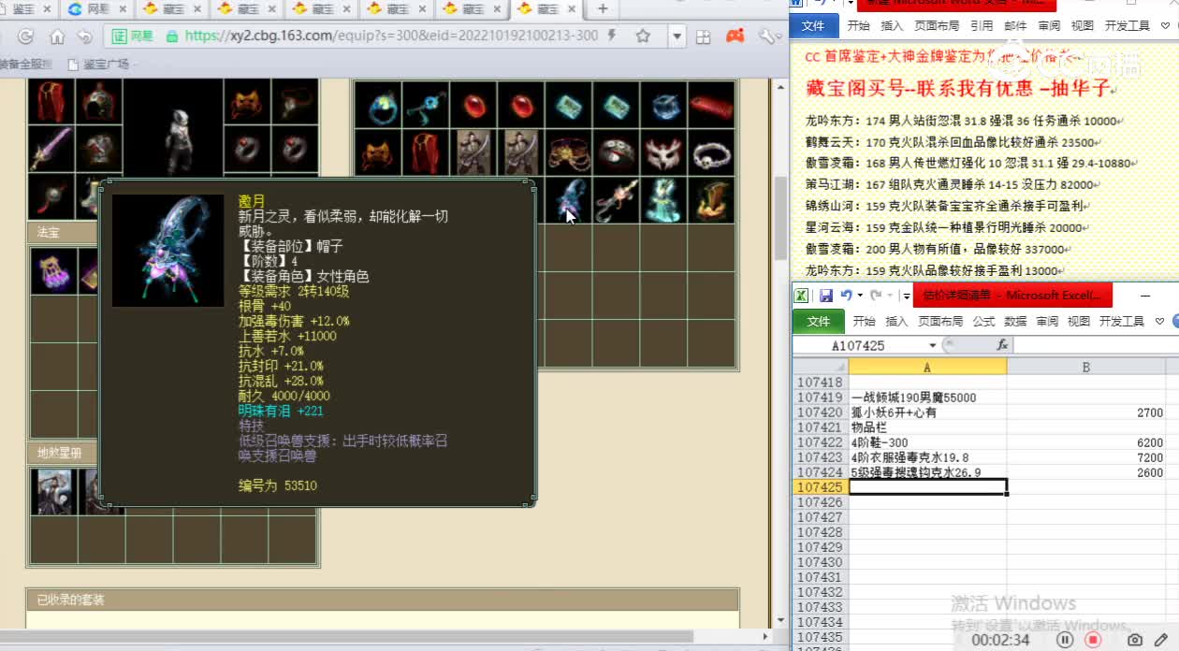This screenshot has width=1179, height=651.
Task: Select the white demon mask inventory item
Action: [664, 152]
